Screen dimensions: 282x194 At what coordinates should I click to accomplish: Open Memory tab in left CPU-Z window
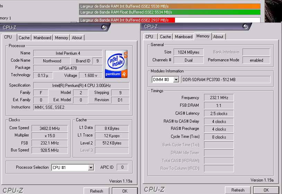(x=62, y=37)
